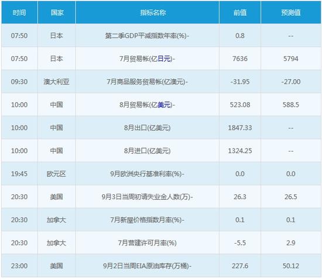Click forecast value 2.9

(291, 243)
